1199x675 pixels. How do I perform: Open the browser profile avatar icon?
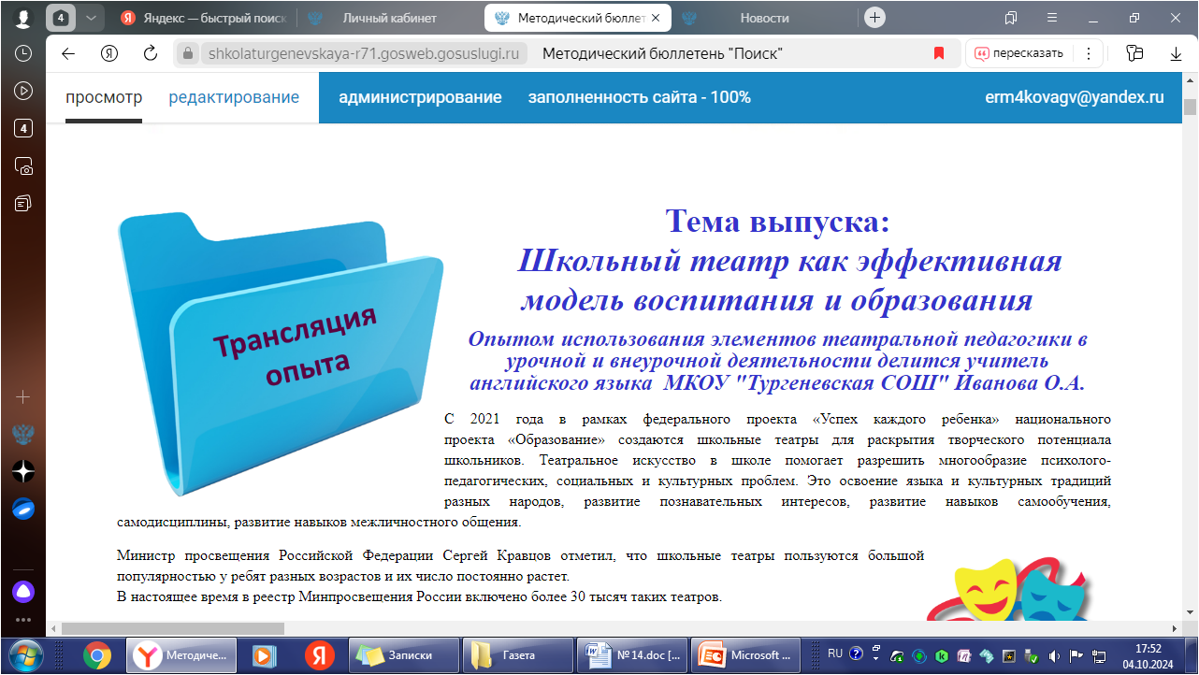coord(23,18)
